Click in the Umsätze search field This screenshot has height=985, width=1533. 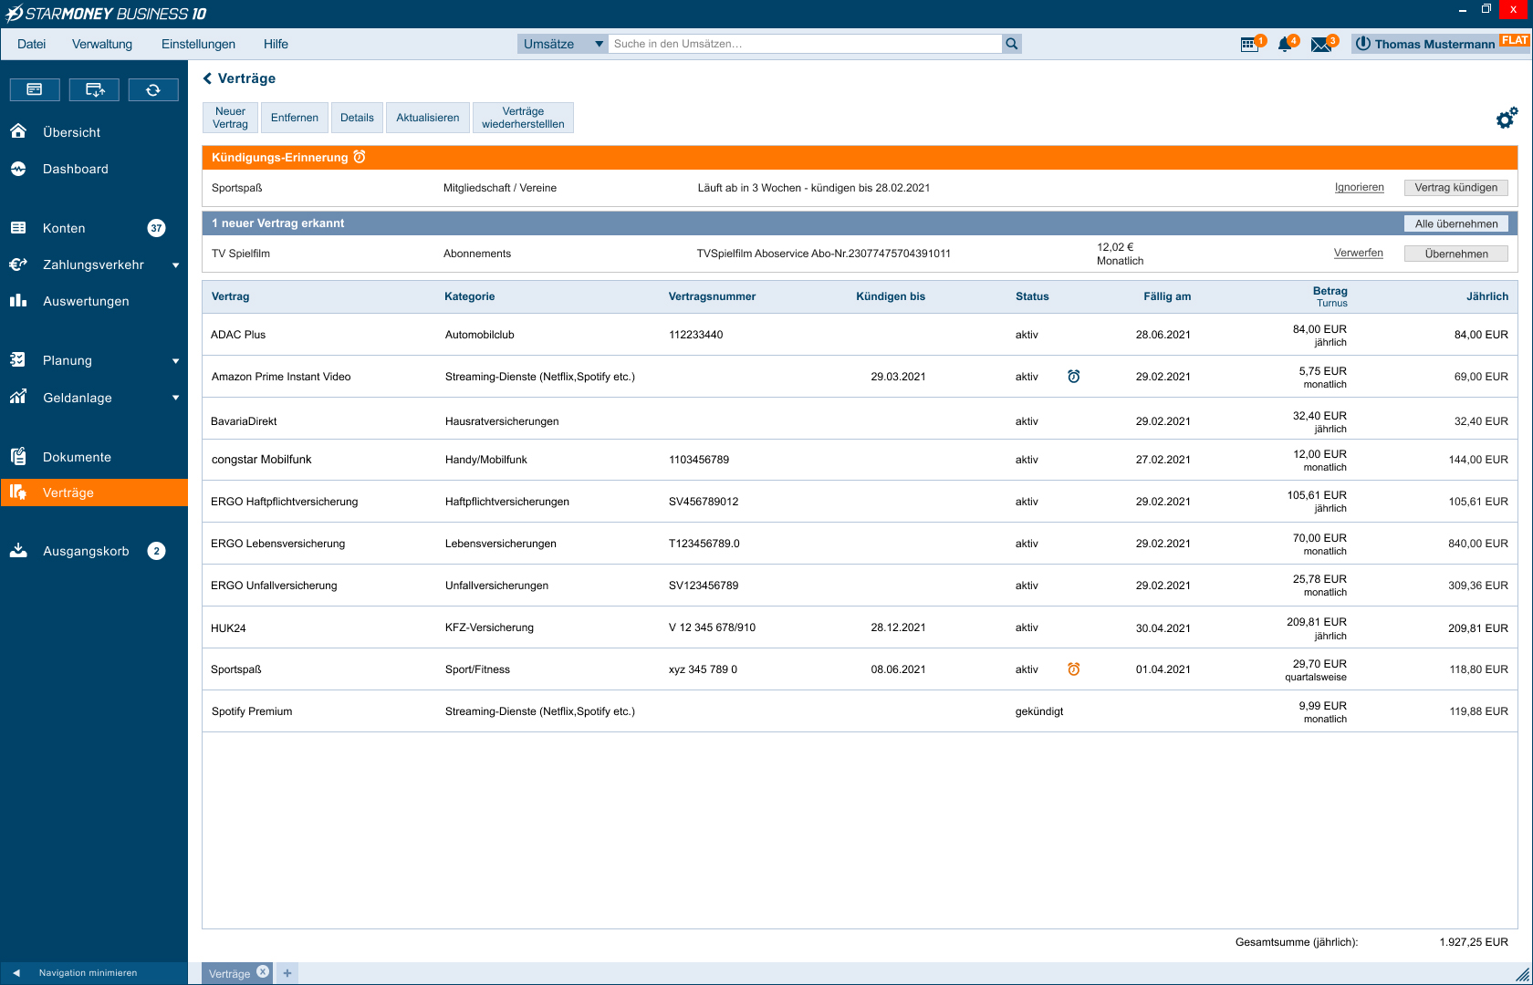[805, 44]
